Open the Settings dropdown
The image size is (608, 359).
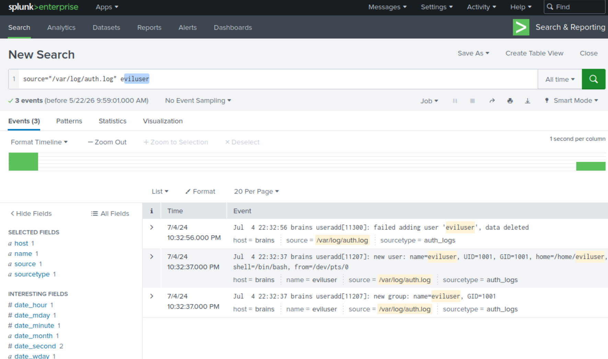pos(437,7)
